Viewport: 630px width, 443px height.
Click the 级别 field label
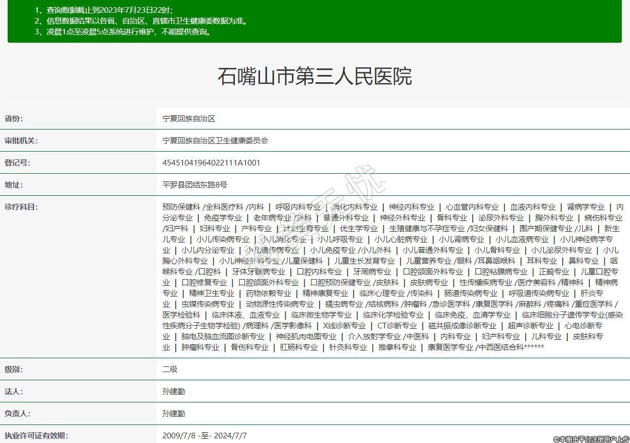14,369
